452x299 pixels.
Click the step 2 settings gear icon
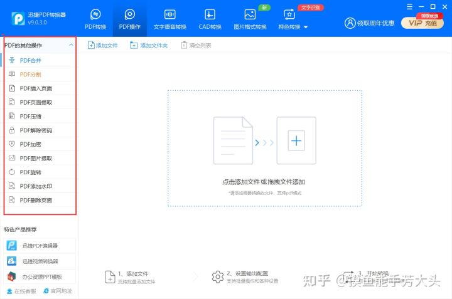(x=218, y=277)
